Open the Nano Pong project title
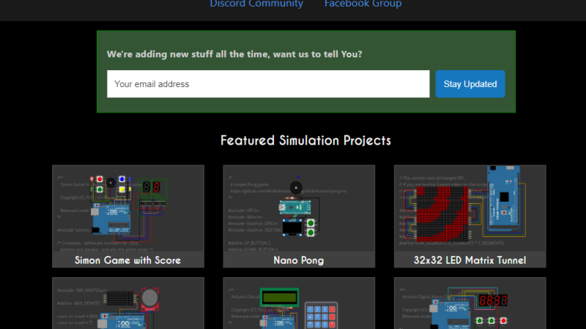This screenshot has height=329, width=586. click(299, 260)
